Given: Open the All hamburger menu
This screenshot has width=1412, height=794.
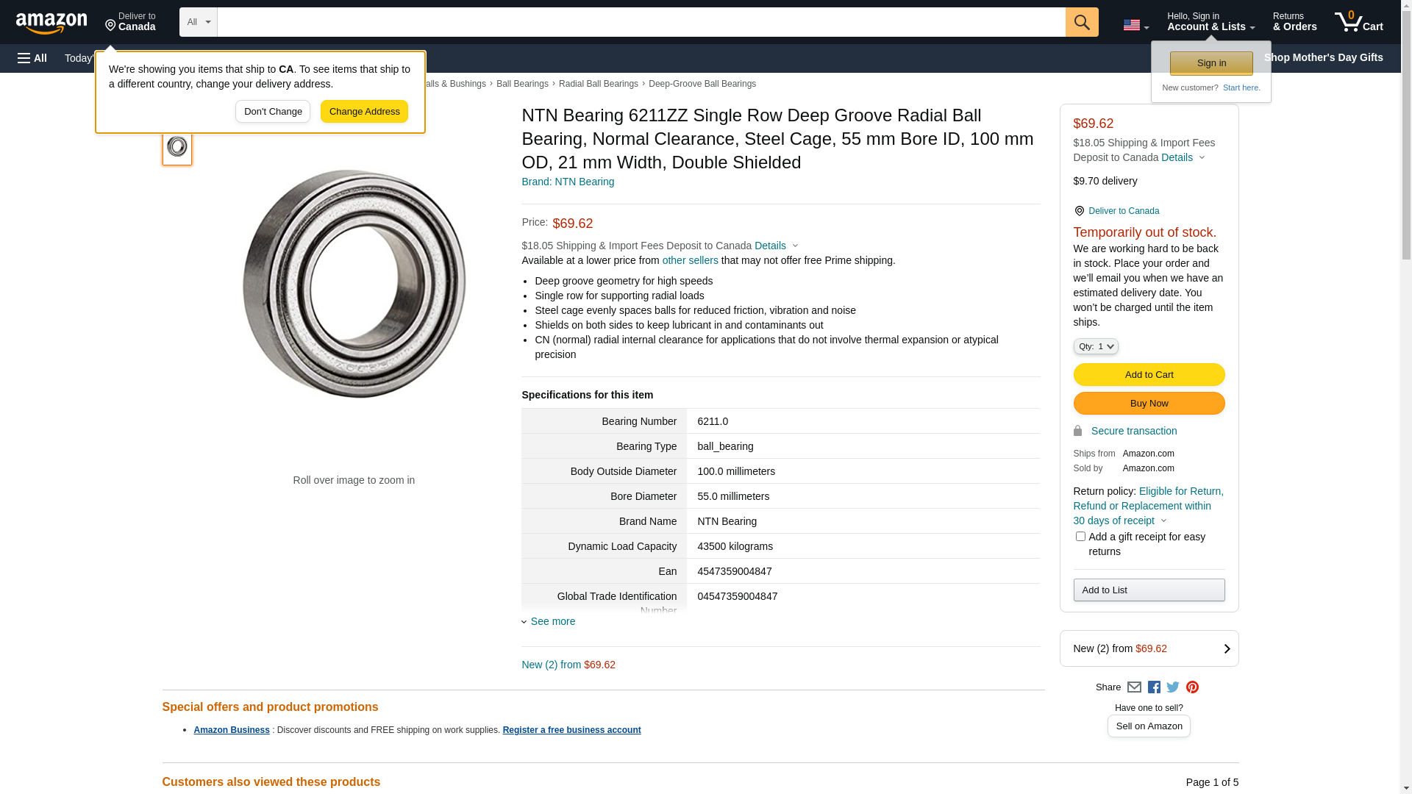Looking at the screenshot, I should click(32, 58).
